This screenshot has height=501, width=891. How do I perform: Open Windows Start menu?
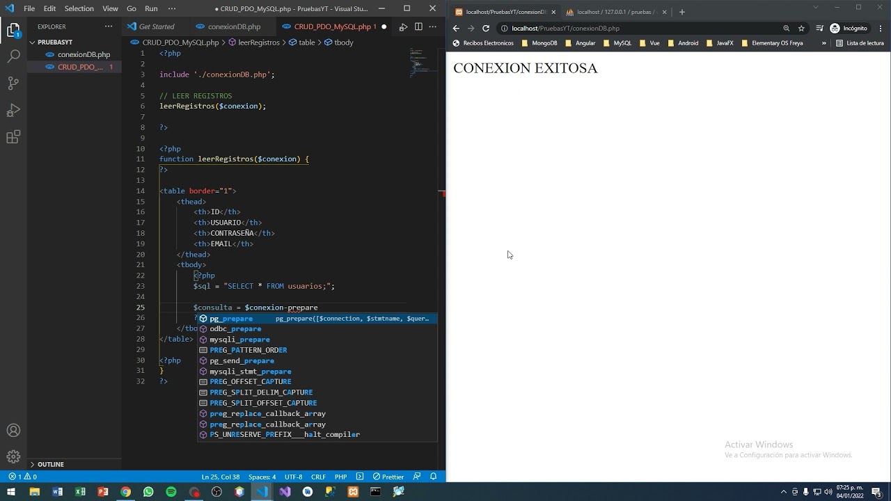pyautogui.click(x=11, y=492)
